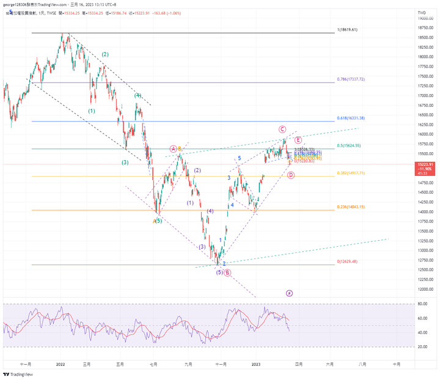The width and height of the screenshot is (440, 380).
Task: Click the low value 15186.74 in legend
Action: click(x=119, y=13)
